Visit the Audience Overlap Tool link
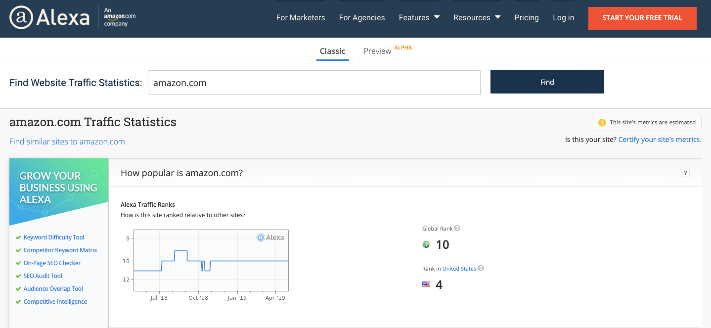The width and height of the screenshot is (711, 328). pyautogui.click(x=53, y=289)
